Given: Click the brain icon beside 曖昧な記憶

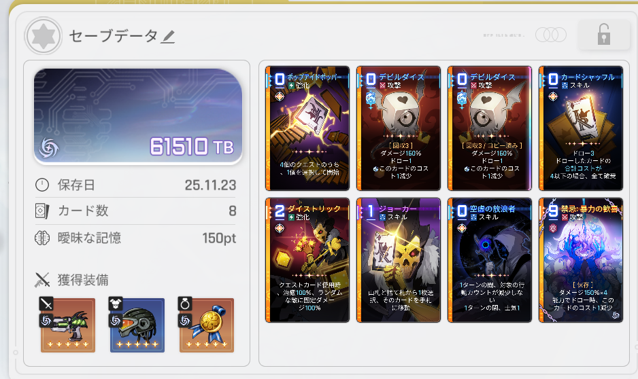Looking at the screenshot, I should (x=42, y=238).
